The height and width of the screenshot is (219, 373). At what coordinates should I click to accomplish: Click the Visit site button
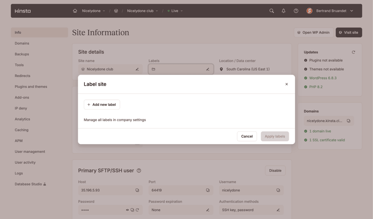click(349, 32)
